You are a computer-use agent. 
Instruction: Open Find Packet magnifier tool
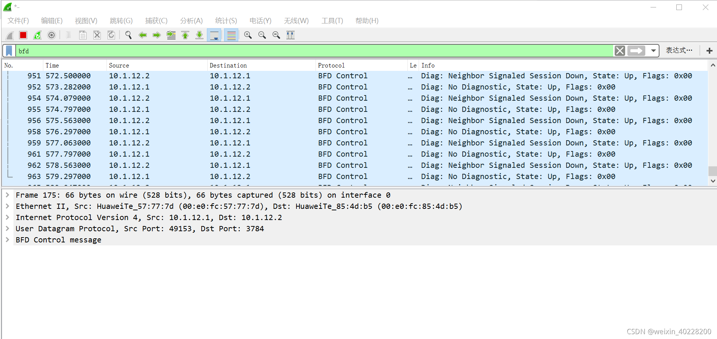128,35
